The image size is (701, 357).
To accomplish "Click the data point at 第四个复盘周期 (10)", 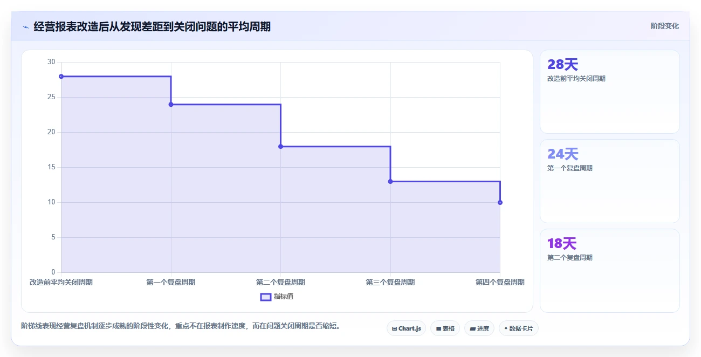I will (x=500, y=203).
